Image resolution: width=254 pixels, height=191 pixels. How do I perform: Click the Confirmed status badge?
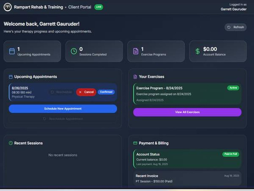[106, 92]
